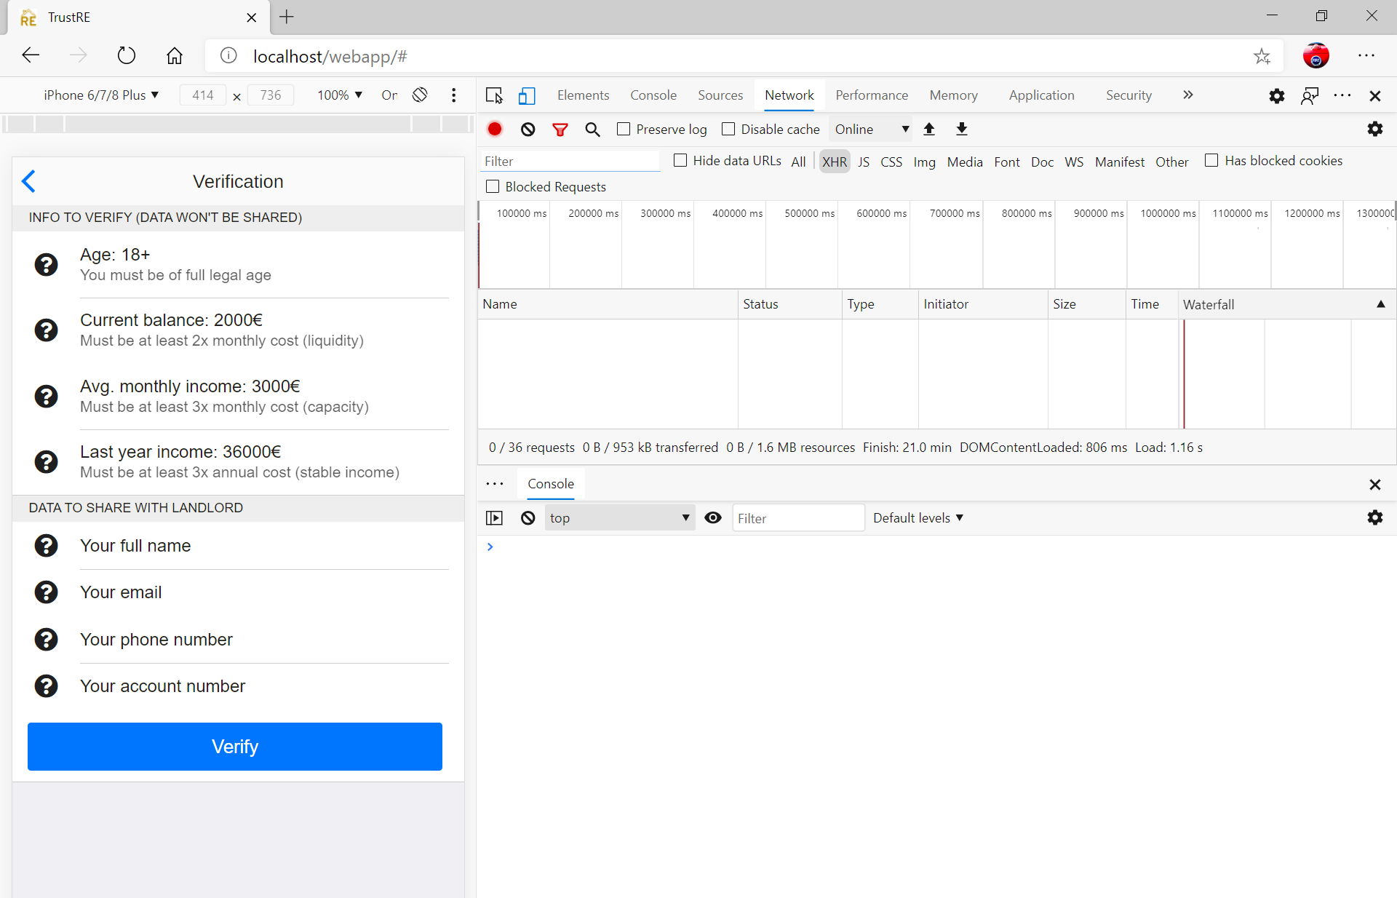Enable Preserve log checkbox
The width and height of the screenshot is (1397, 898).
coord(624,129)
